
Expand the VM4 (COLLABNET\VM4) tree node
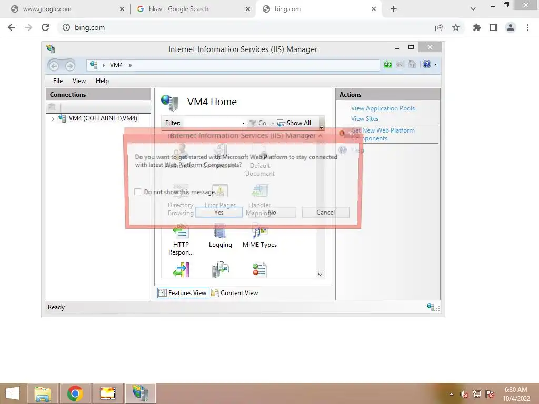[53, 119]
